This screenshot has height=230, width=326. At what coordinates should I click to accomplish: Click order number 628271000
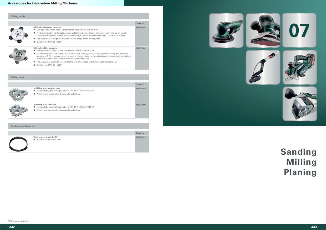(x=141, y=105)
